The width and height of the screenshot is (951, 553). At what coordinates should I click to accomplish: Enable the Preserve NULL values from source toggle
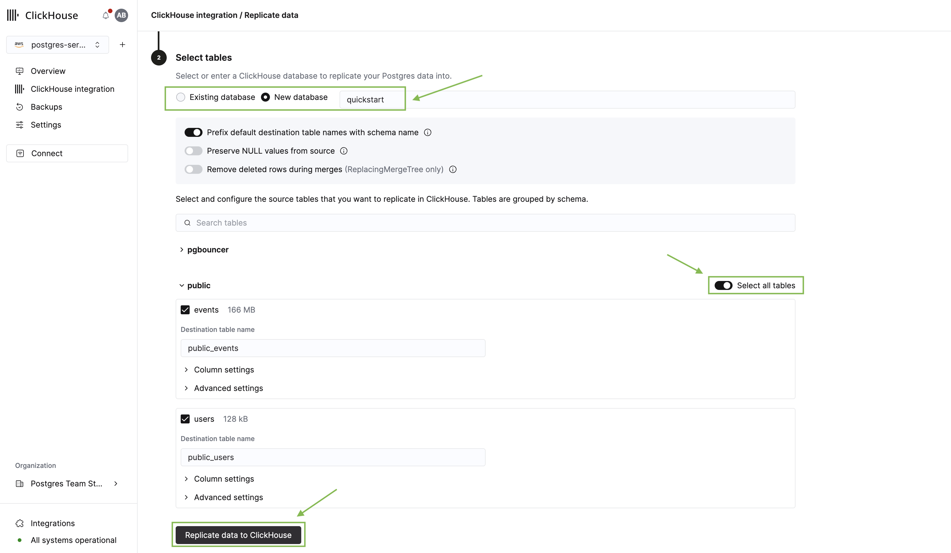tap(193, 151)
